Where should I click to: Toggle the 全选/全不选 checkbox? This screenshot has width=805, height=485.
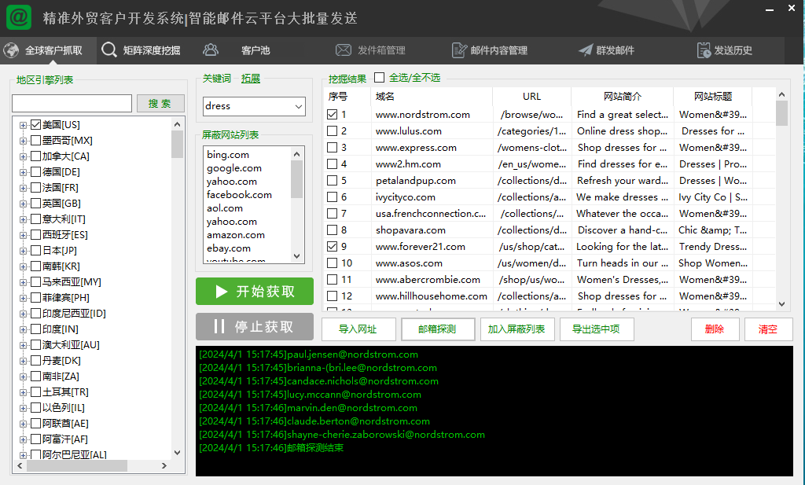380,78
